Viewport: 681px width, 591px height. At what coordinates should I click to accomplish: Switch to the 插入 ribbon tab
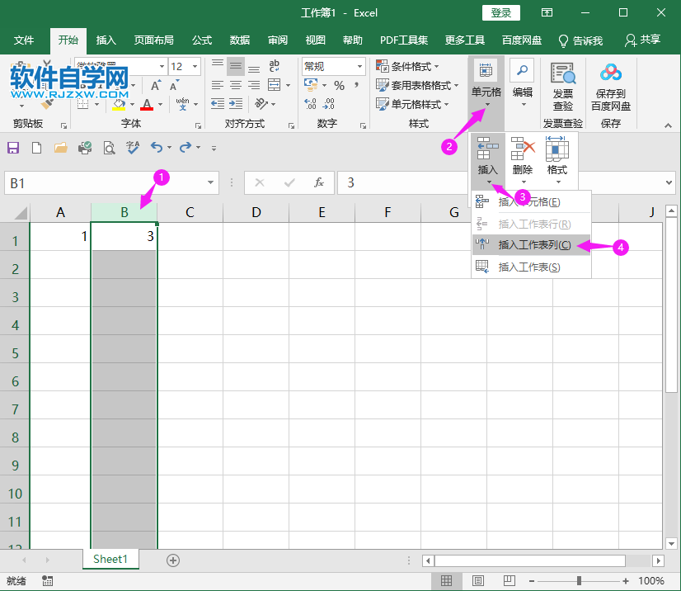(106, 39)
